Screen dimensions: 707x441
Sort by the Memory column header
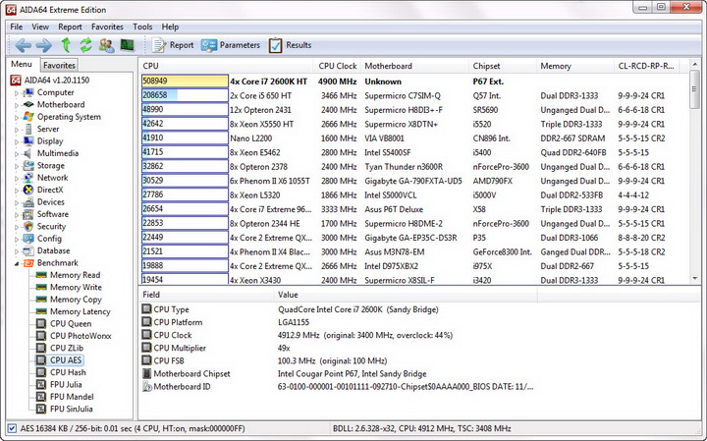click(x=574, y=66)
